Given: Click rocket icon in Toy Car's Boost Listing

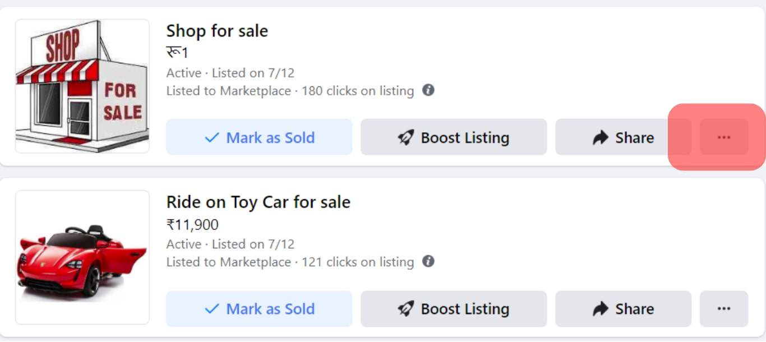Looking at the screenshot, I should click(406, 308).
